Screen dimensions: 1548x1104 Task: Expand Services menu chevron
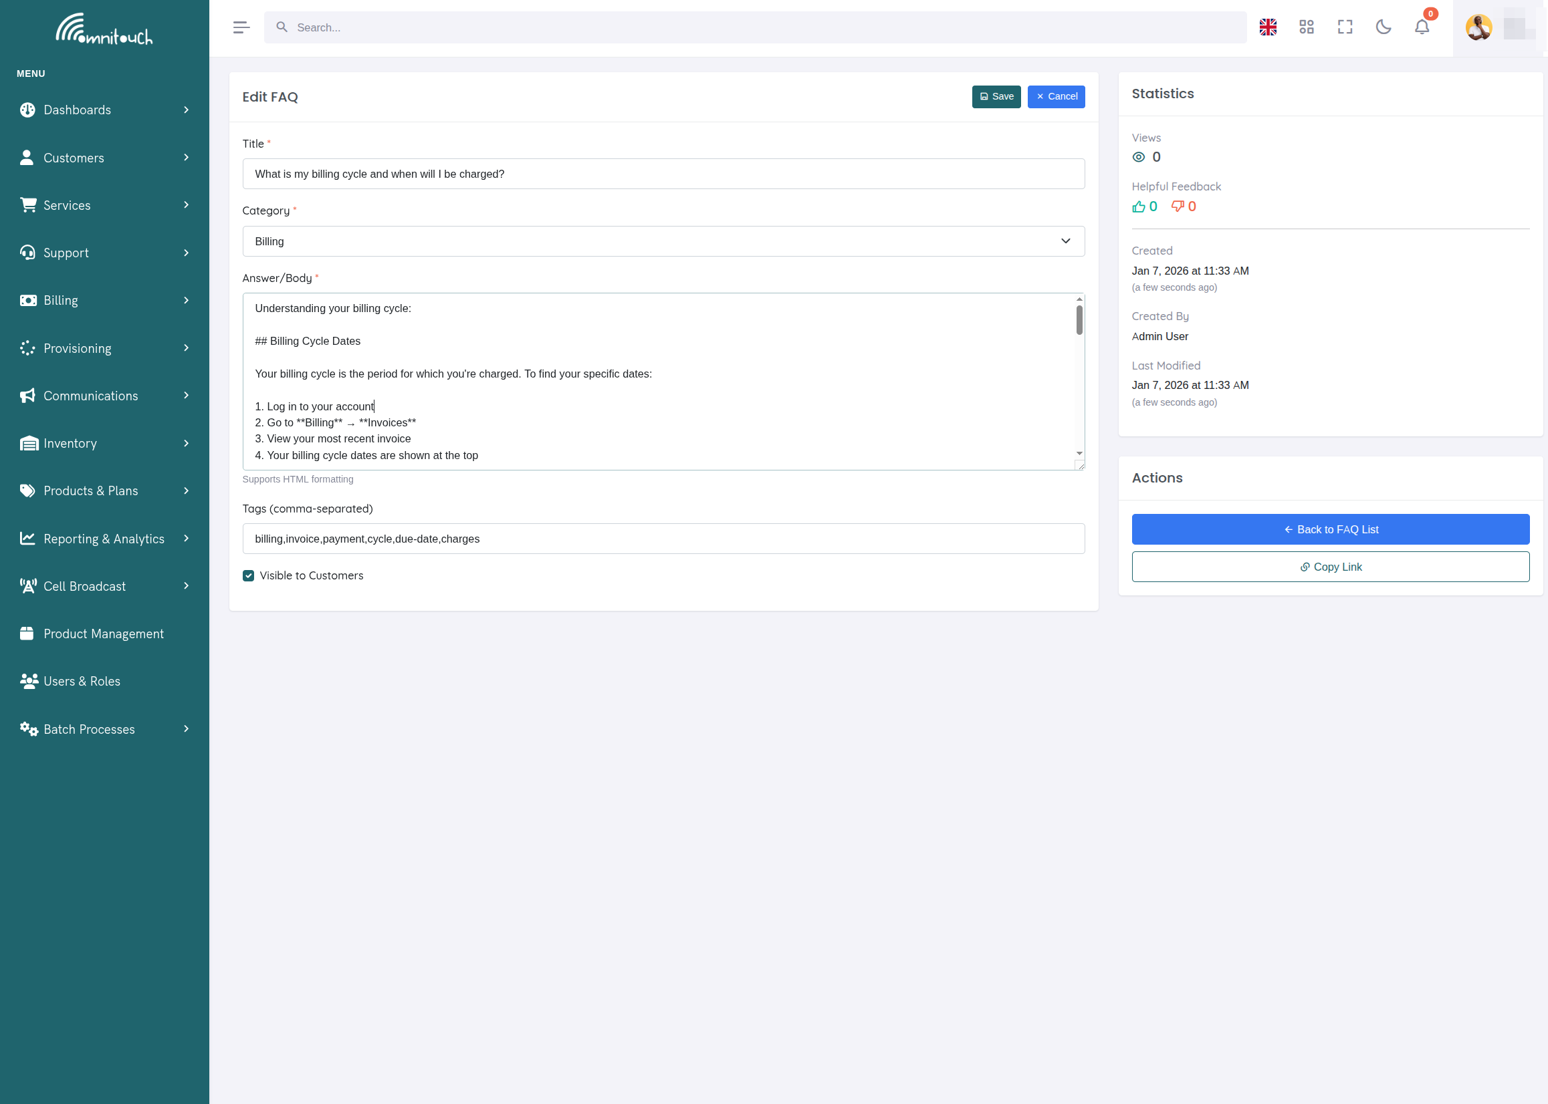coord(187,204)
